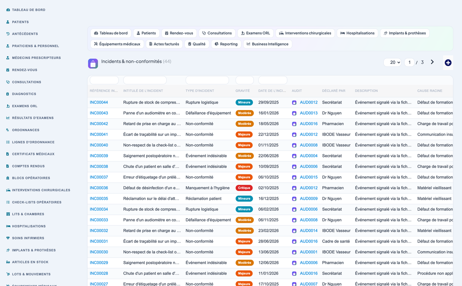Click the current page number field

409,62
